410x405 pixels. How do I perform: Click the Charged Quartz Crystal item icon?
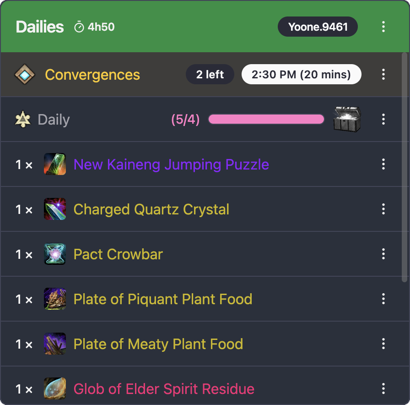click(55, 209)
